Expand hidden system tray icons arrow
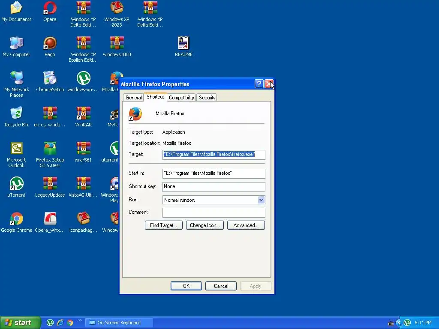Viewport: 439px width, 329px height. 399,323
